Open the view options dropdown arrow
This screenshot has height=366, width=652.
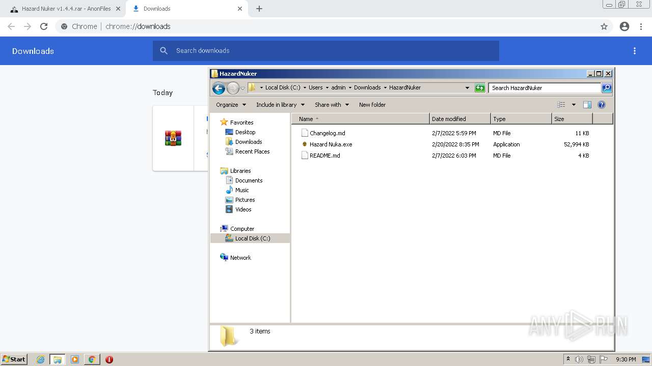coord(574,105)
